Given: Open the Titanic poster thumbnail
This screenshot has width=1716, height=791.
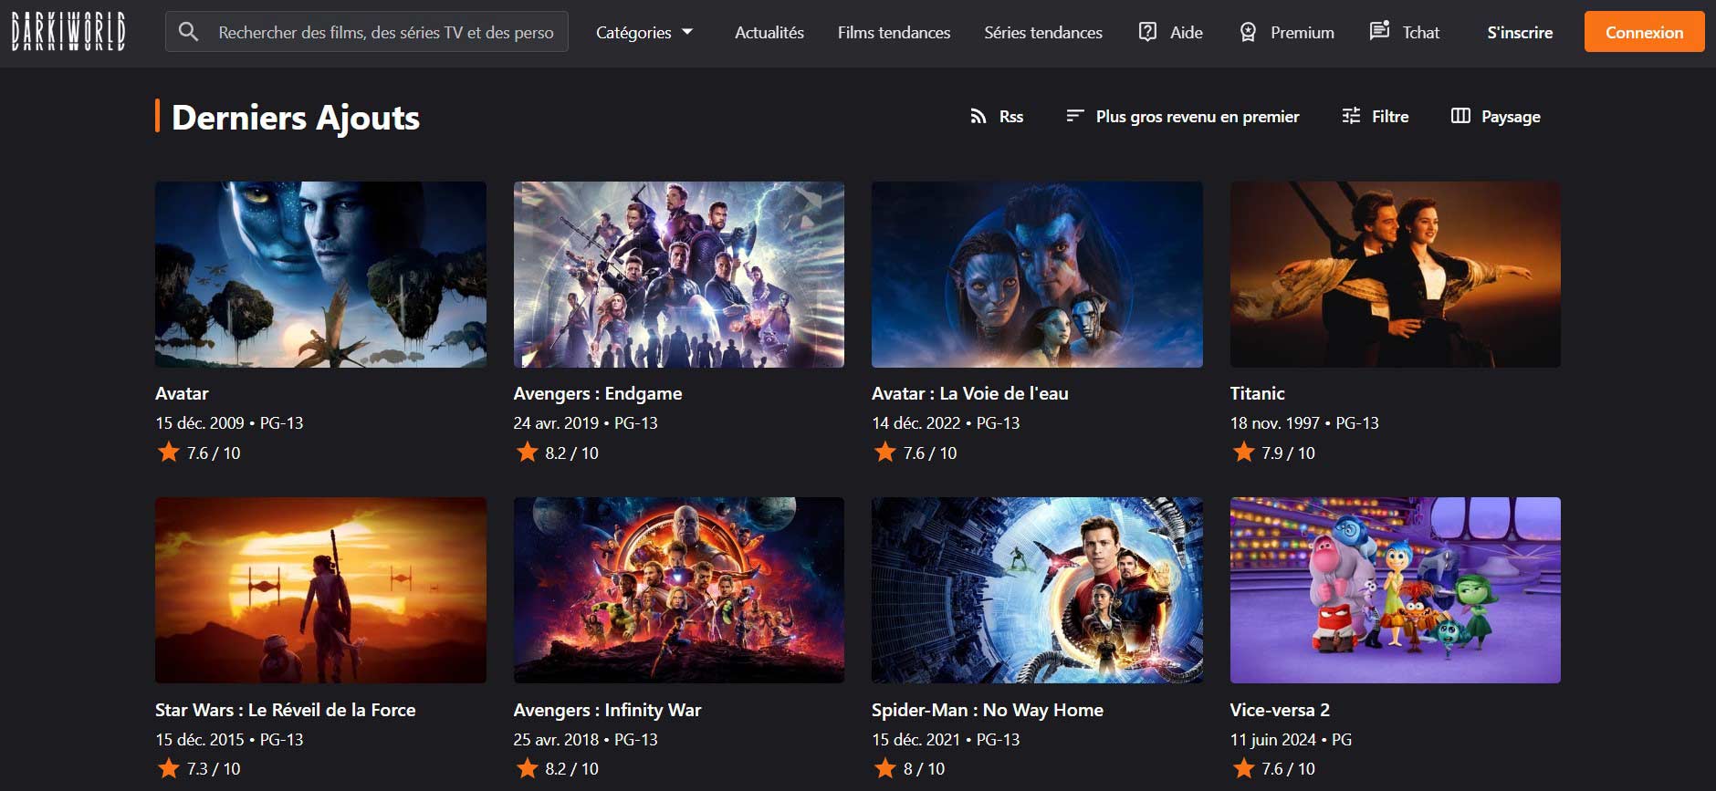Looking at the screenshot, I should pyautogui.click(x=1395, y=274).
